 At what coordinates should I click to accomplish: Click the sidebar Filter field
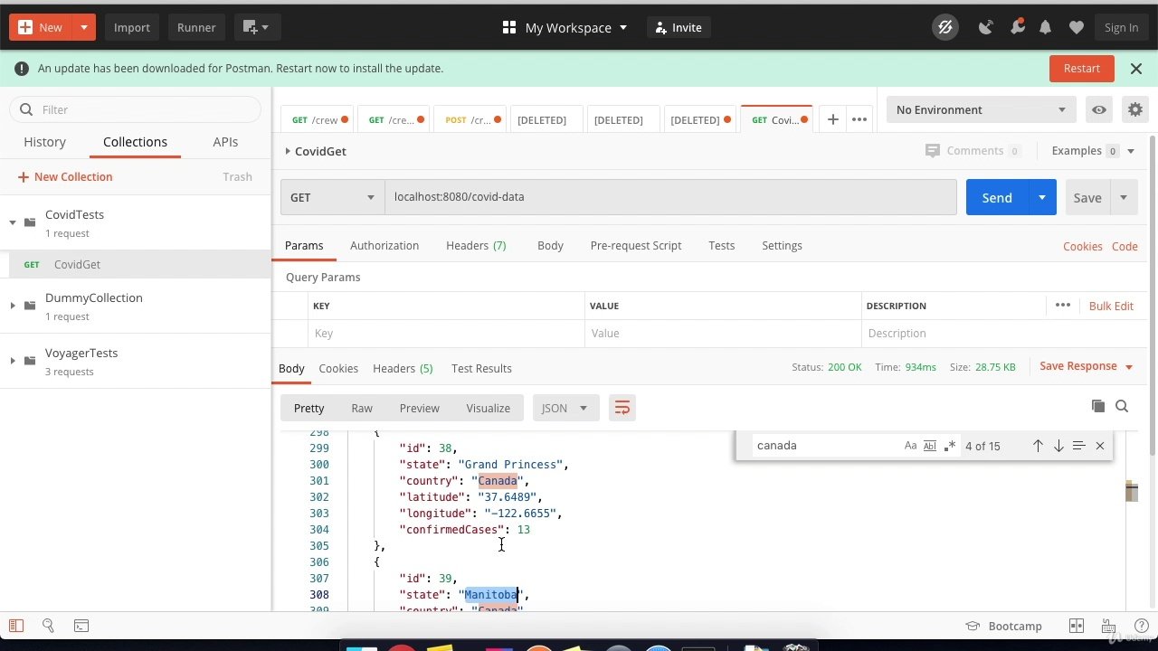pos(136,109)
